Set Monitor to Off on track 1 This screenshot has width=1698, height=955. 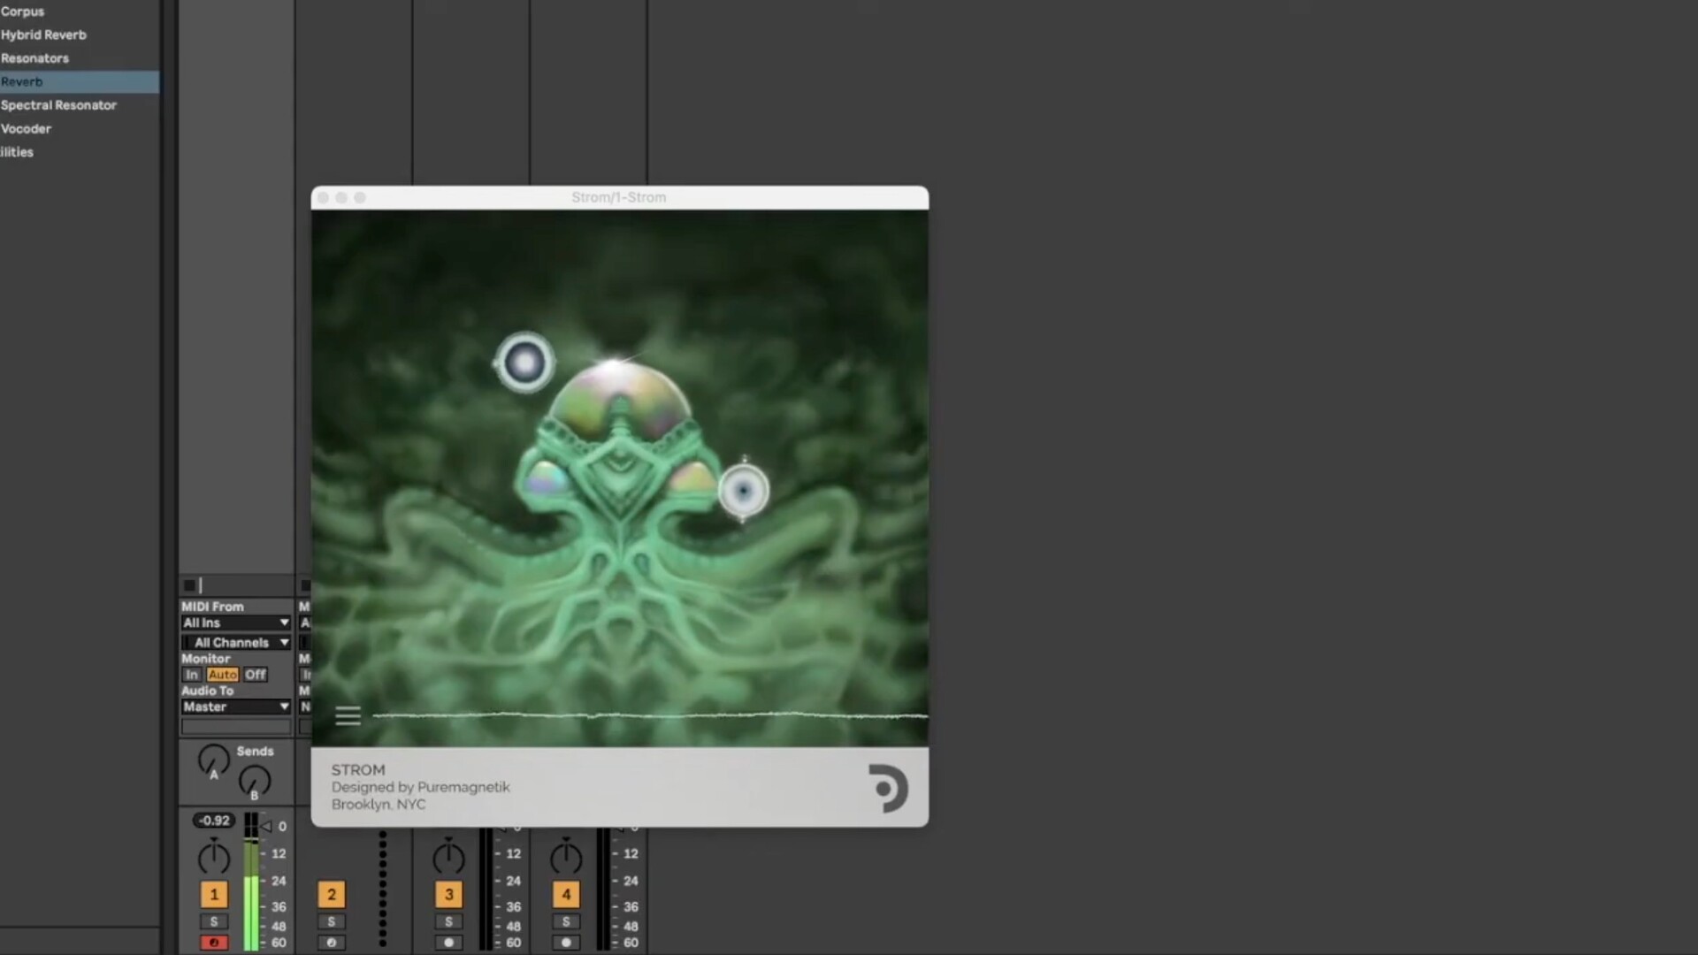[x=256, y=675]
